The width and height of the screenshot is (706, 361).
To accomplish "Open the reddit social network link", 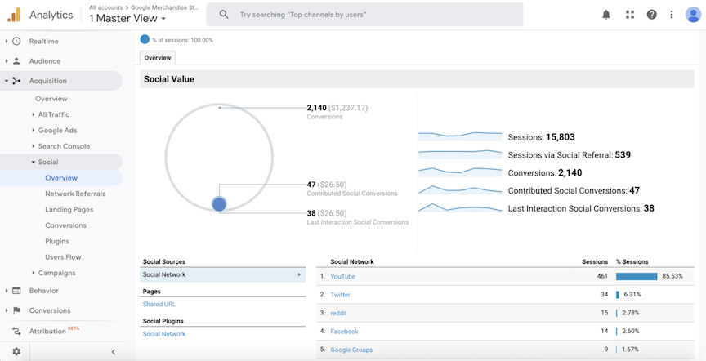I will click(338, 313).
